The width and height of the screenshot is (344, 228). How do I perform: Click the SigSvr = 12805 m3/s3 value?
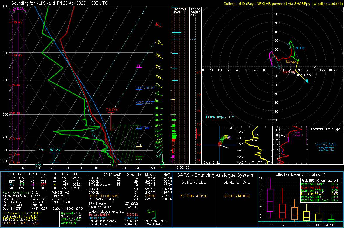coord(68,208)
